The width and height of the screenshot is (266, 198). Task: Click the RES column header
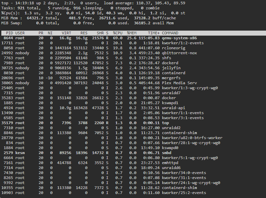click(x=84, y=33)
